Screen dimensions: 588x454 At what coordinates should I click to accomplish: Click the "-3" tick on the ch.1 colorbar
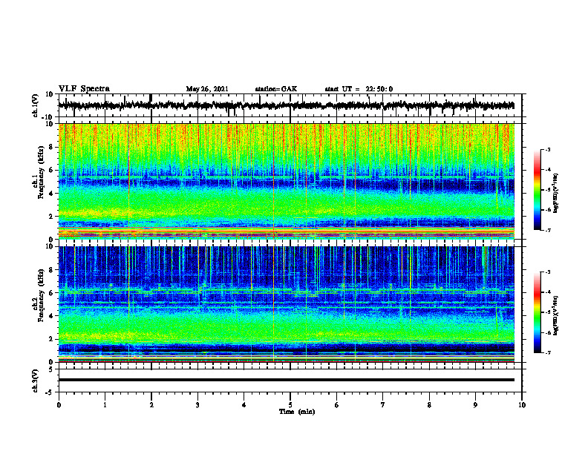[x=548, y=150]
